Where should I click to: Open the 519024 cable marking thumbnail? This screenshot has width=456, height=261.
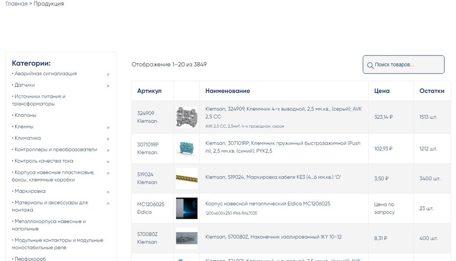(187, 178)
